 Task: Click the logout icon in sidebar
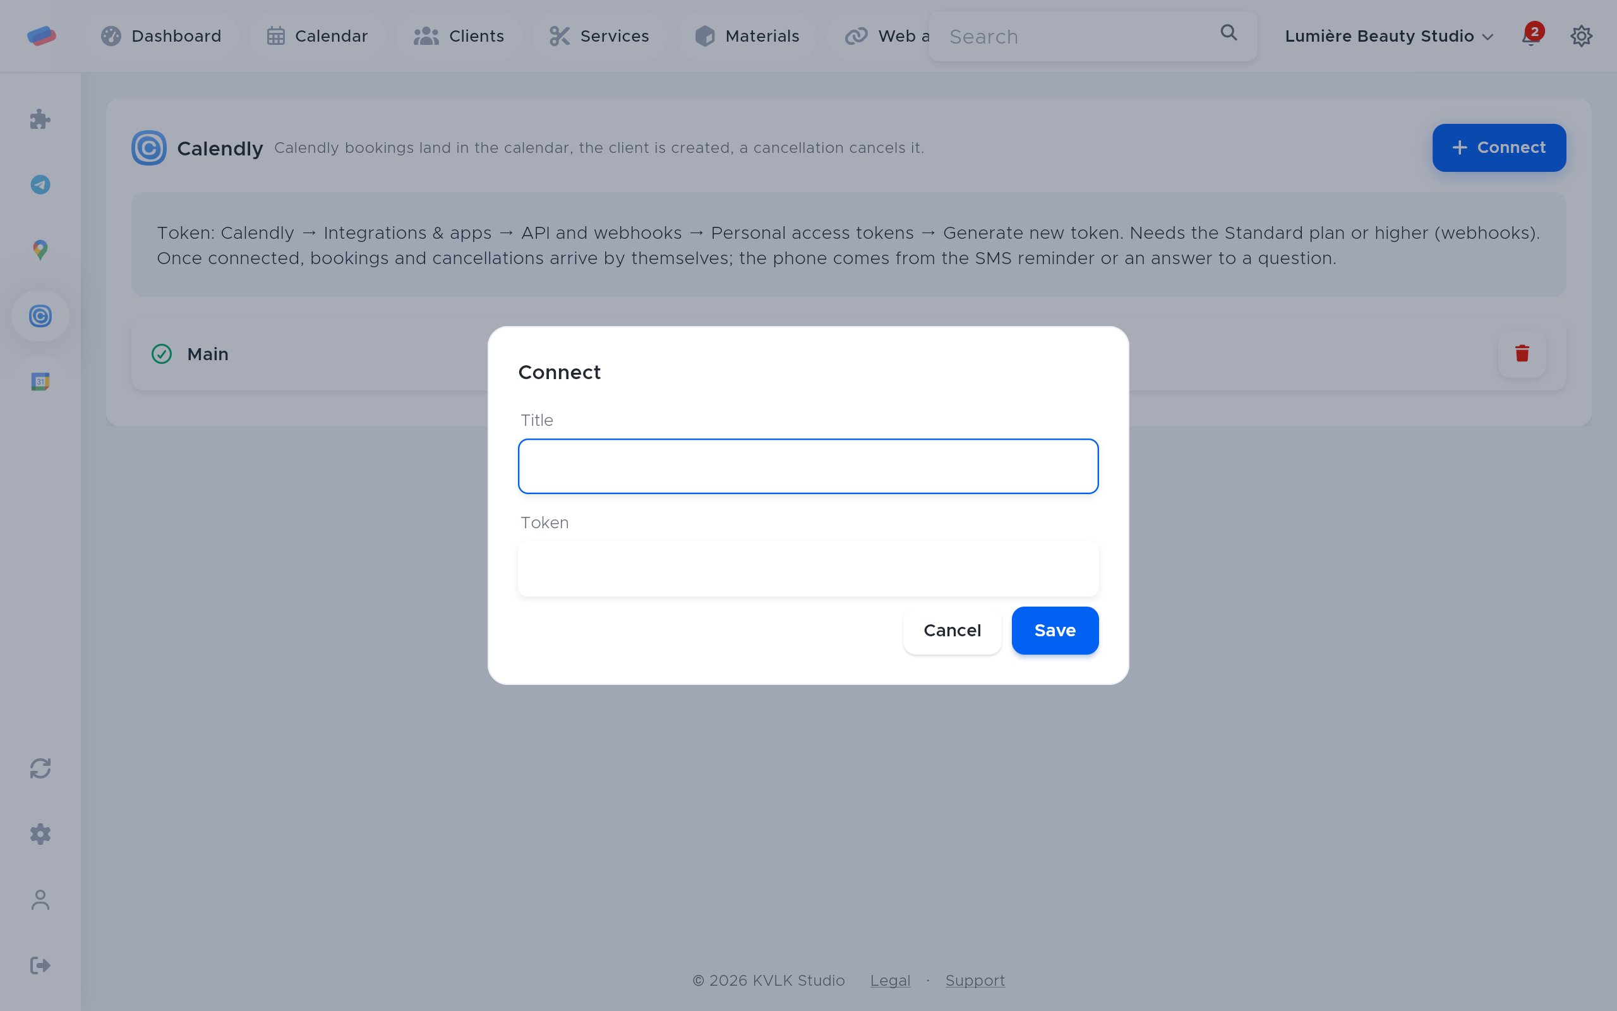[40, 965]
